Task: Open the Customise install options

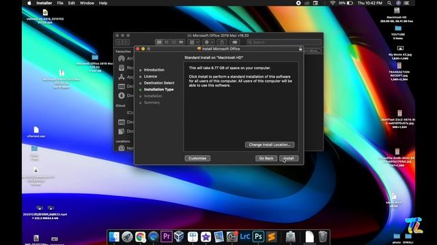Action: point(197,159)
